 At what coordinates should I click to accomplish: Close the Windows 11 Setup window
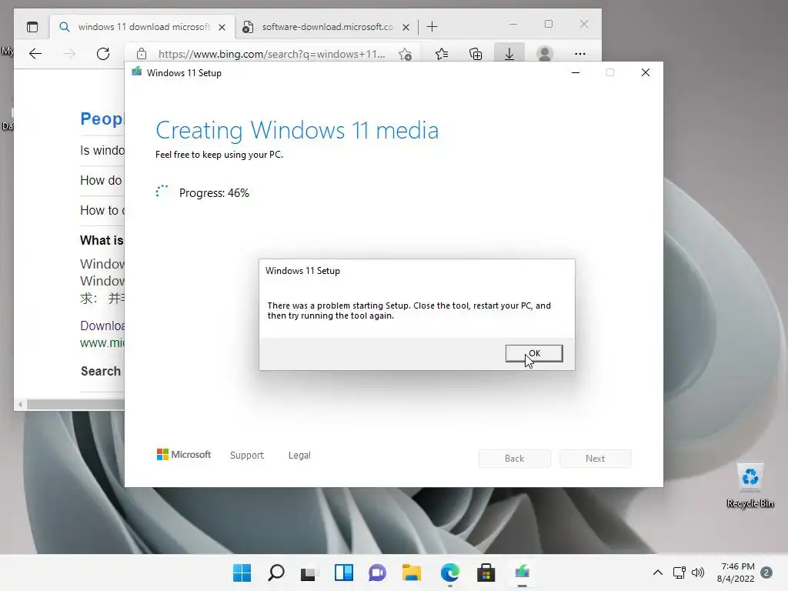tap(646, 73)
